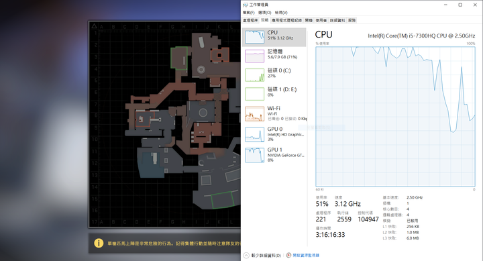The image size is (483, 261).
Task: Click the Intel(R) Core(TM) i5-7300HQ processor name
Action: (421, 36)
